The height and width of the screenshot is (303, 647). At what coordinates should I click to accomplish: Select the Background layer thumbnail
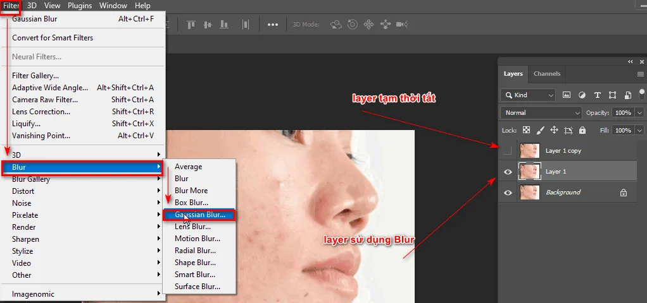529,193
